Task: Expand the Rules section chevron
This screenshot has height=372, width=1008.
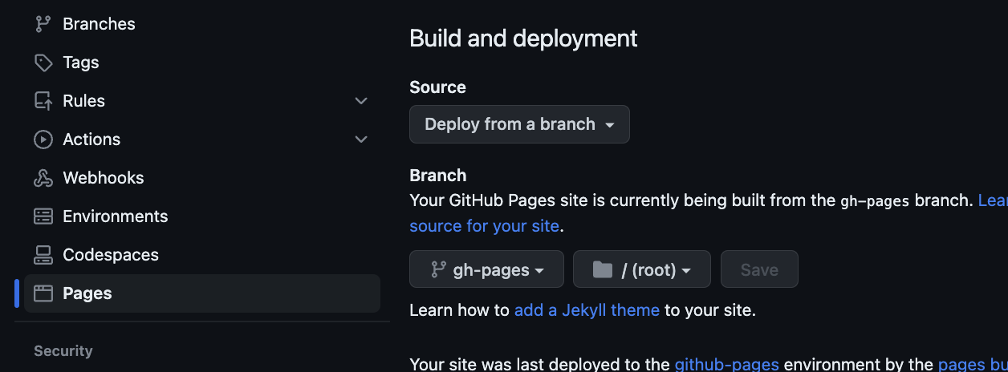Action: click(361, 101)
